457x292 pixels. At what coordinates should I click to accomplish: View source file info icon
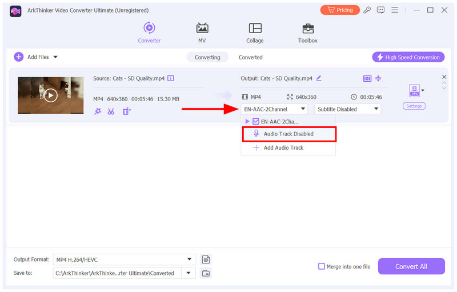coord(171,78)
